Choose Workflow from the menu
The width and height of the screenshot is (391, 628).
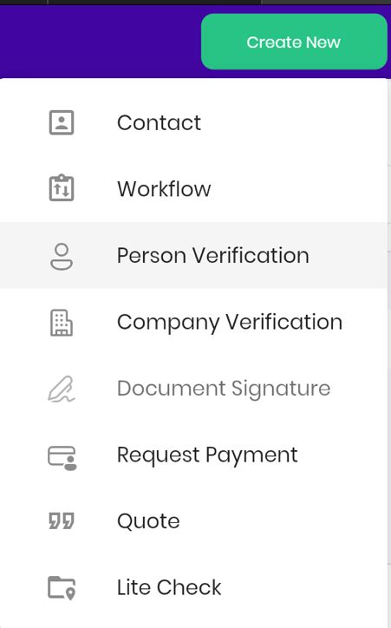point(193,188)
